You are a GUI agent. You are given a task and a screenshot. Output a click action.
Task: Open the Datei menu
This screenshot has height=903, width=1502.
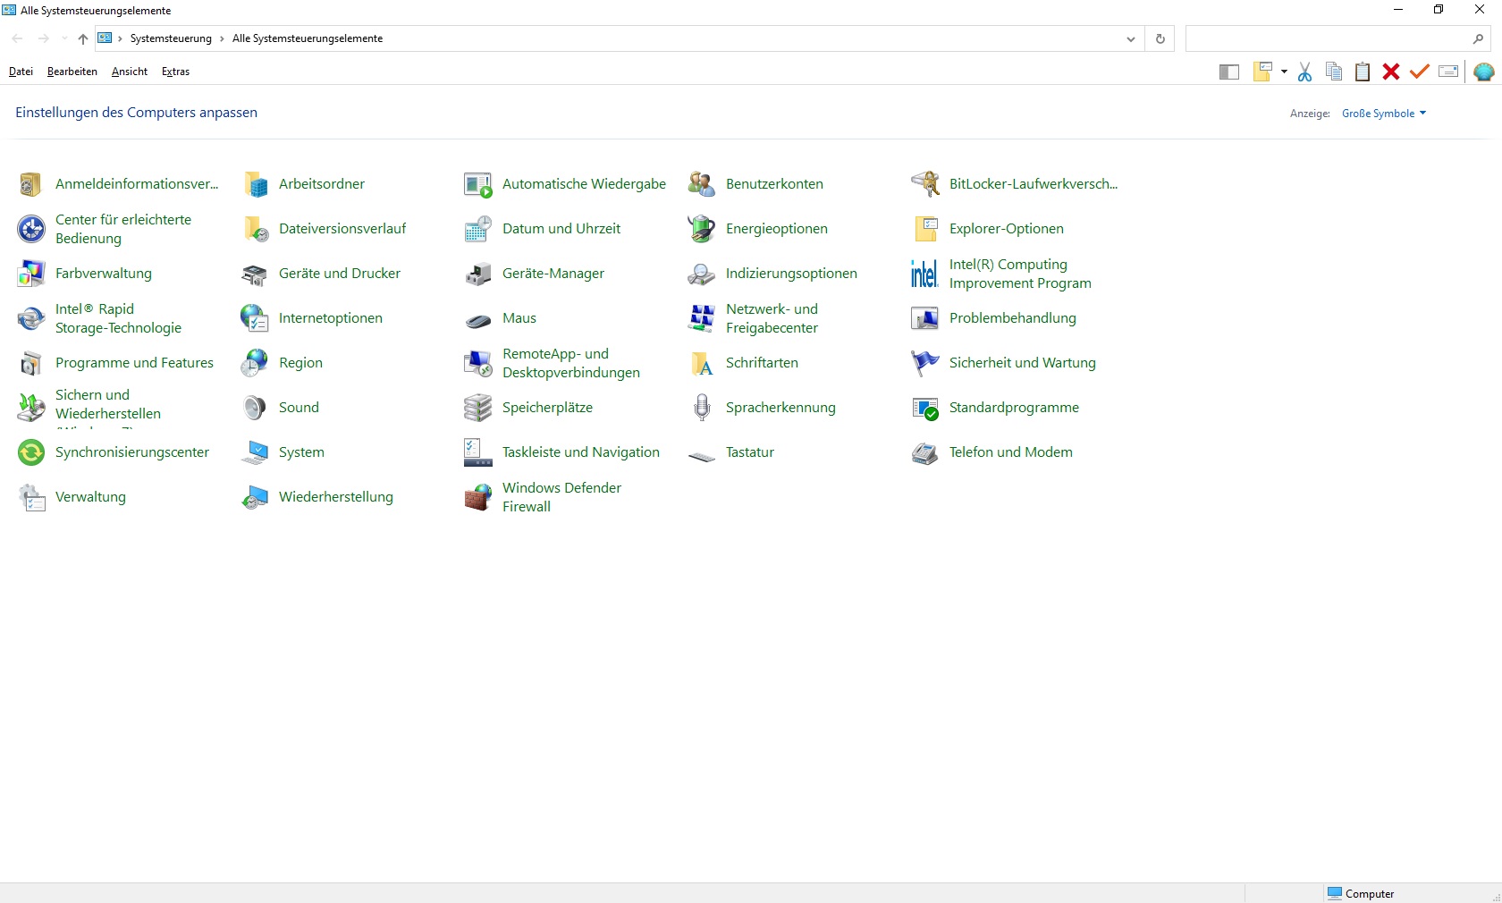pyautogui.click(x=21, y=72)
